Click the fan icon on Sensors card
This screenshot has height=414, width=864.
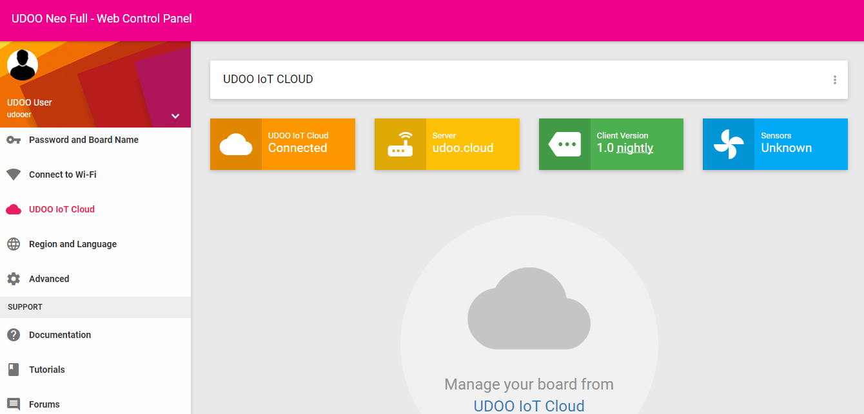(x=729, y=144)
